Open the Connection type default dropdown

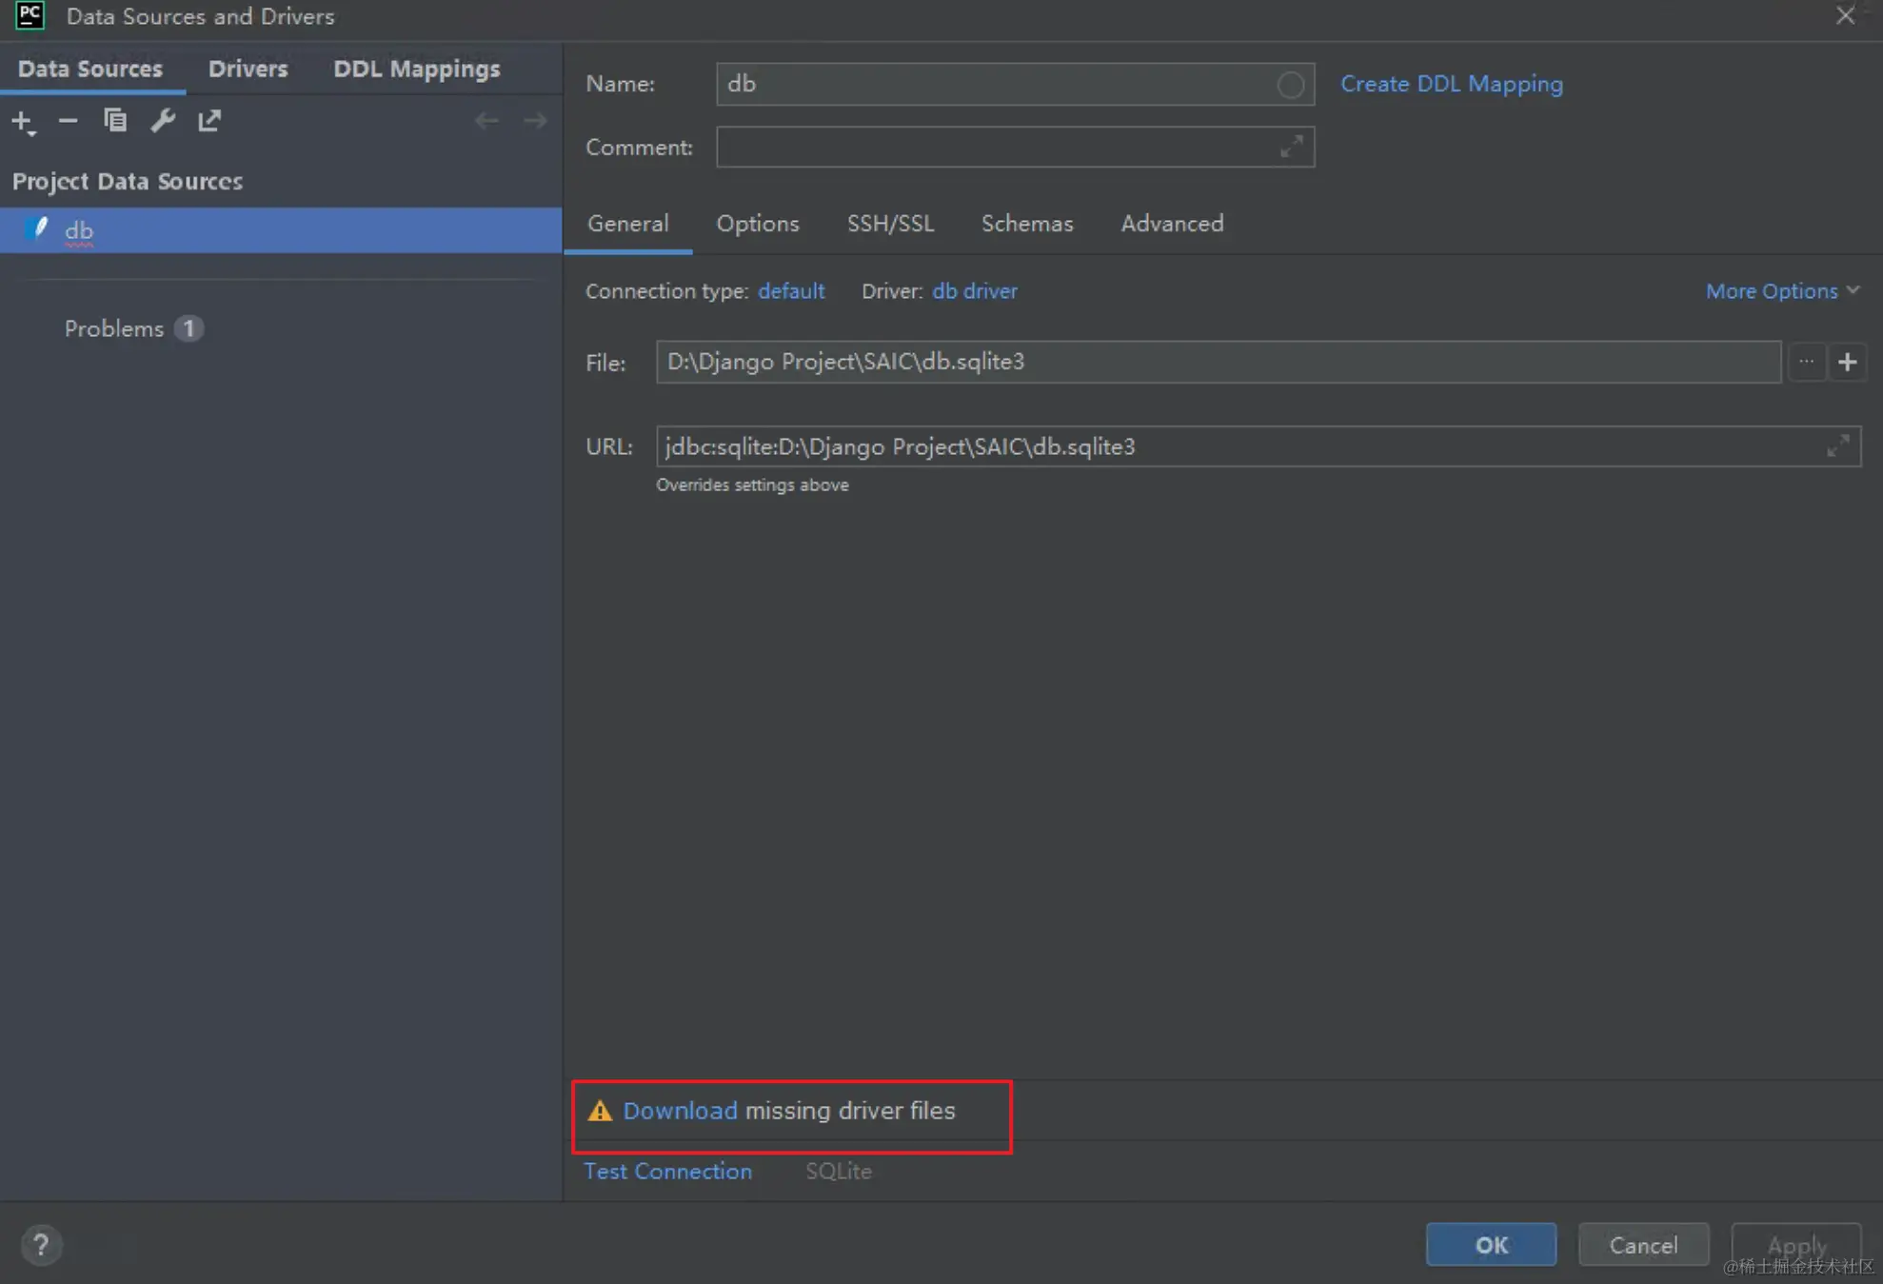[790, 291]
